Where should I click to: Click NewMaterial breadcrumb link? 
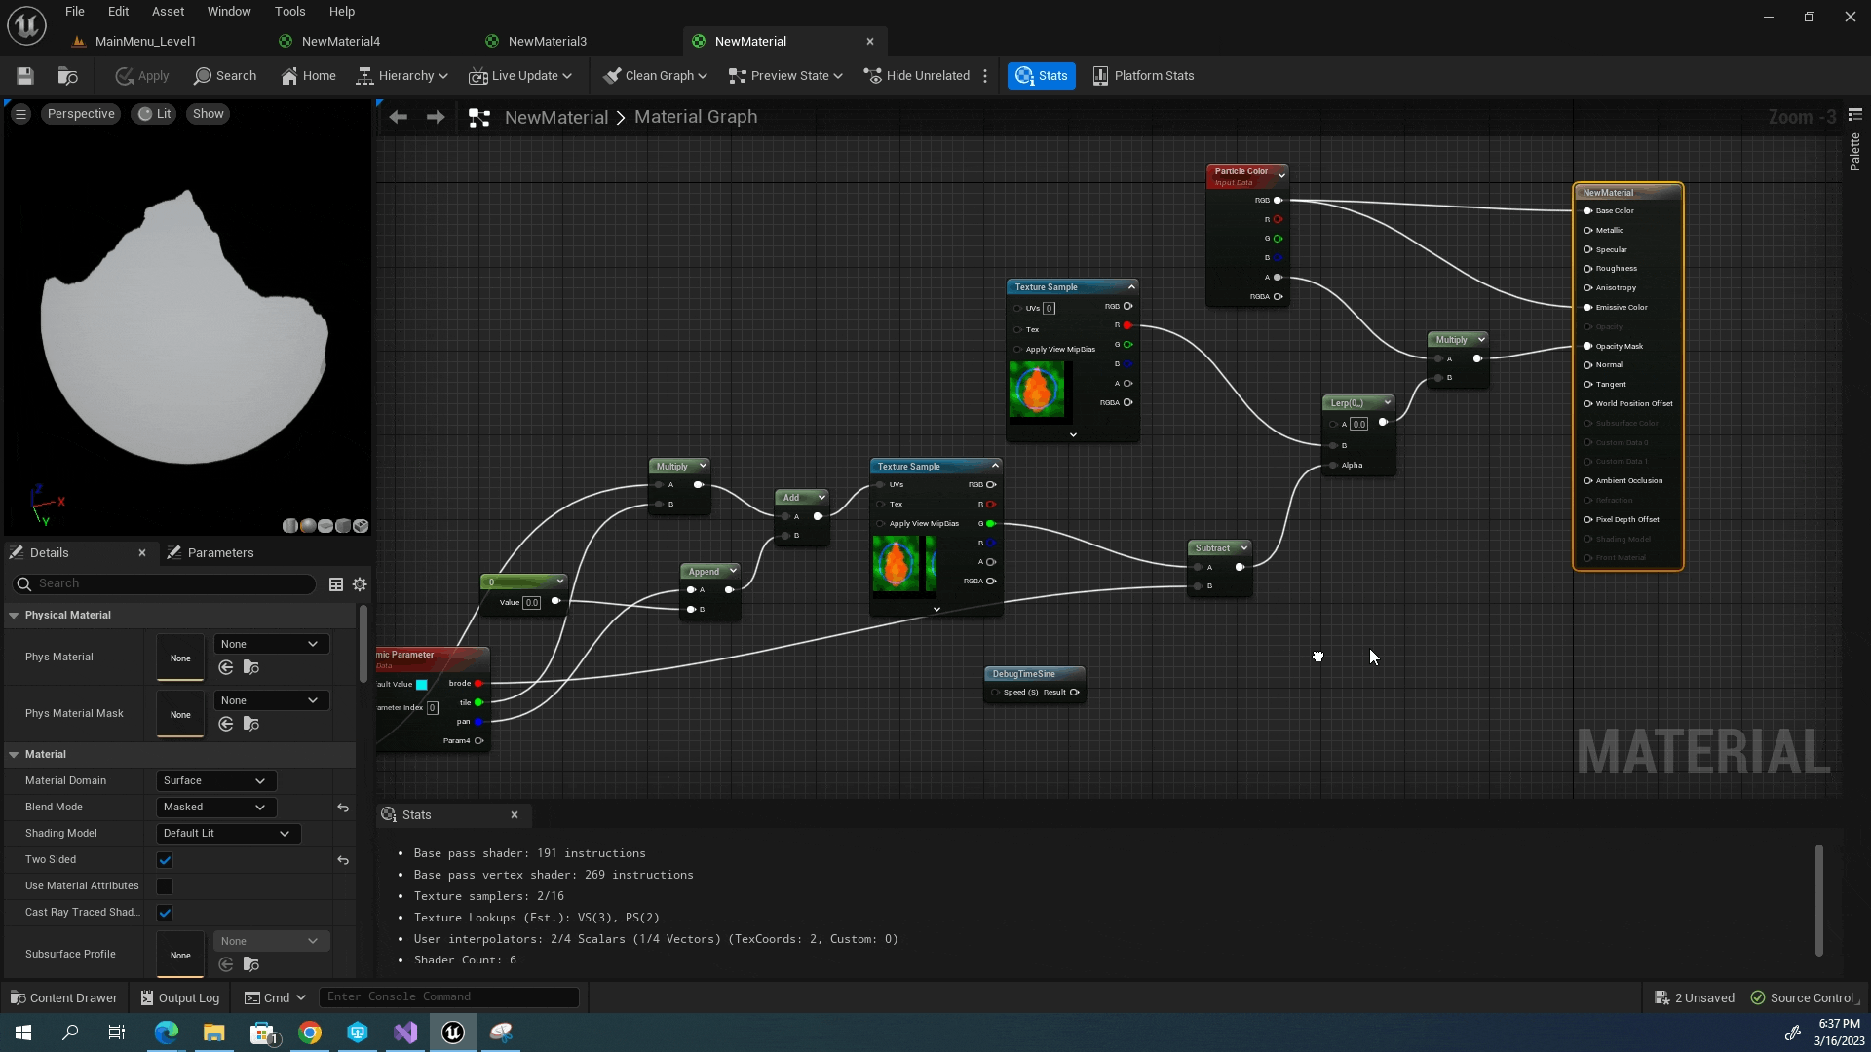click(x=555, y=117)
